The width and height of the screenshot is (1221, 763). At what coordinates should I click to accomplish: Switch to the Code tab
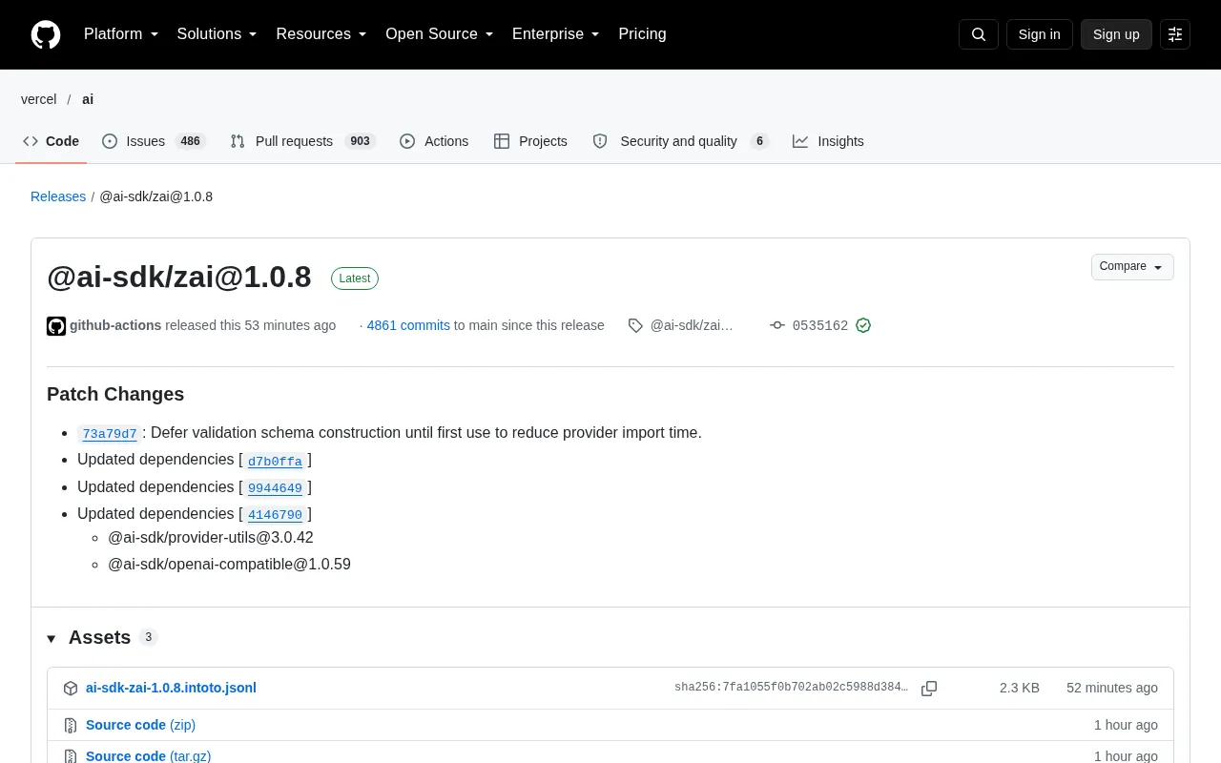52,141
